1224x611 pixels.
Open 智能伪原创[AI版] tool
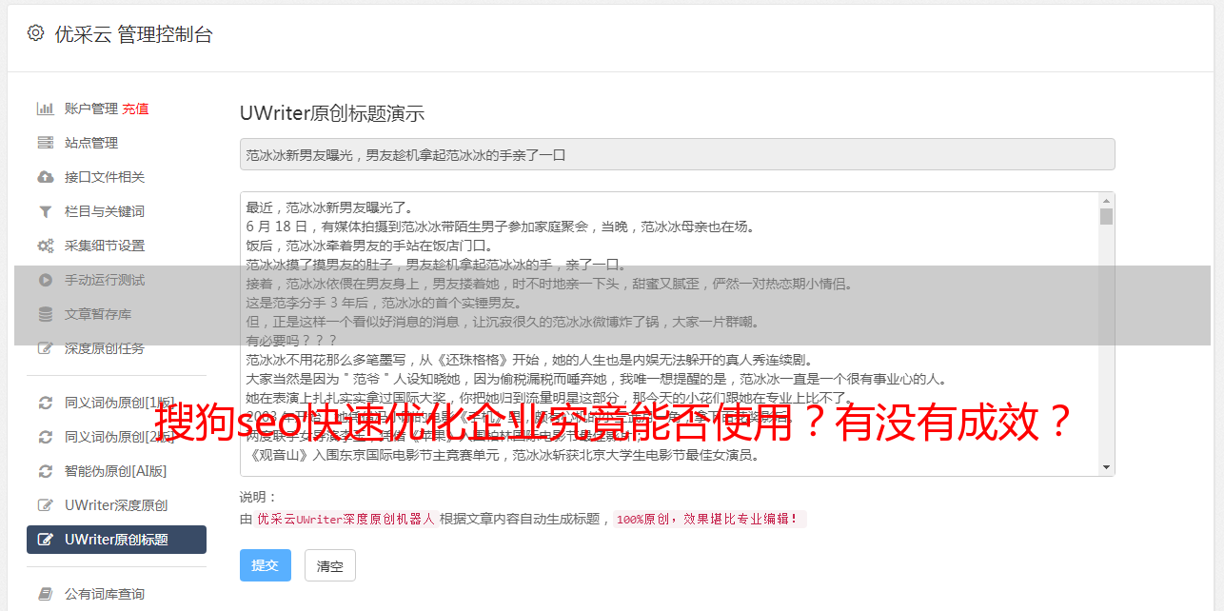116,471
